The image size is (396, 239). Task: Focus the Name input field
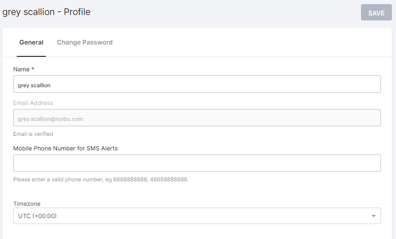[x=197, y=84]
